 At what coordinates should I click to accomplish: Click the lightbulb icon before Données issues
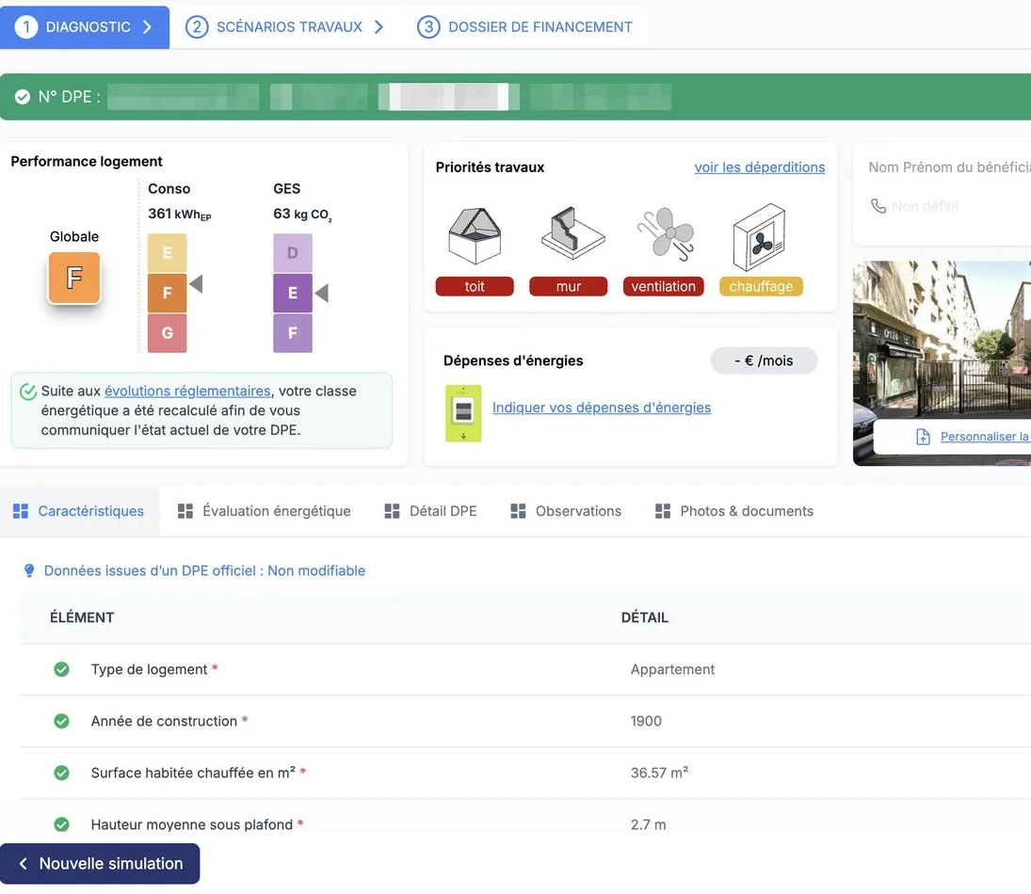pyautogui.click(x=29, y=570)
